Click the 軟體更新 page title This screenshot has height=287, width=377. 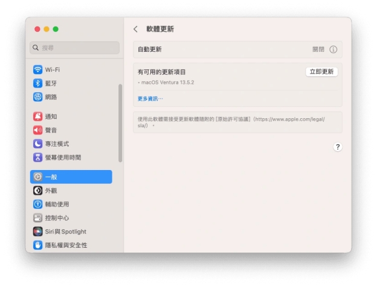[x=160, y=29]
